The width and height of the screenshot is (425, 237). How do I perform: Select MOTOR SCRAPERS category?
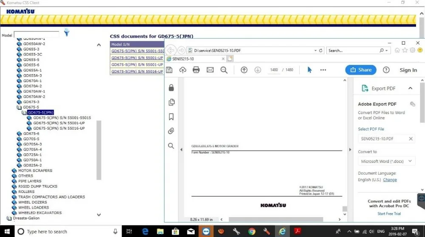click(35, 170)
